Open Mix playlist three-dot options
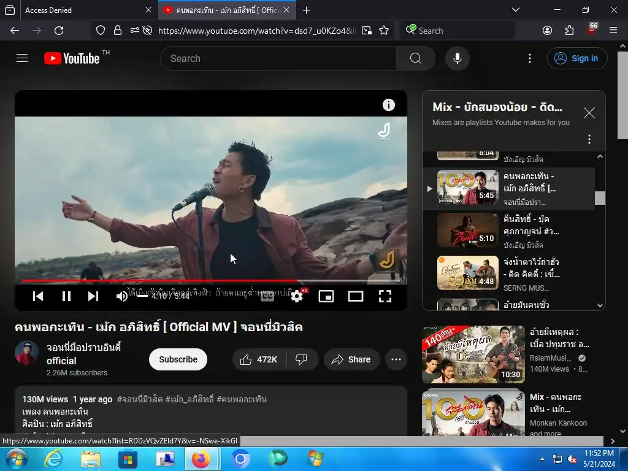Screen dimensions: 628x471 [x=589, y=139]
